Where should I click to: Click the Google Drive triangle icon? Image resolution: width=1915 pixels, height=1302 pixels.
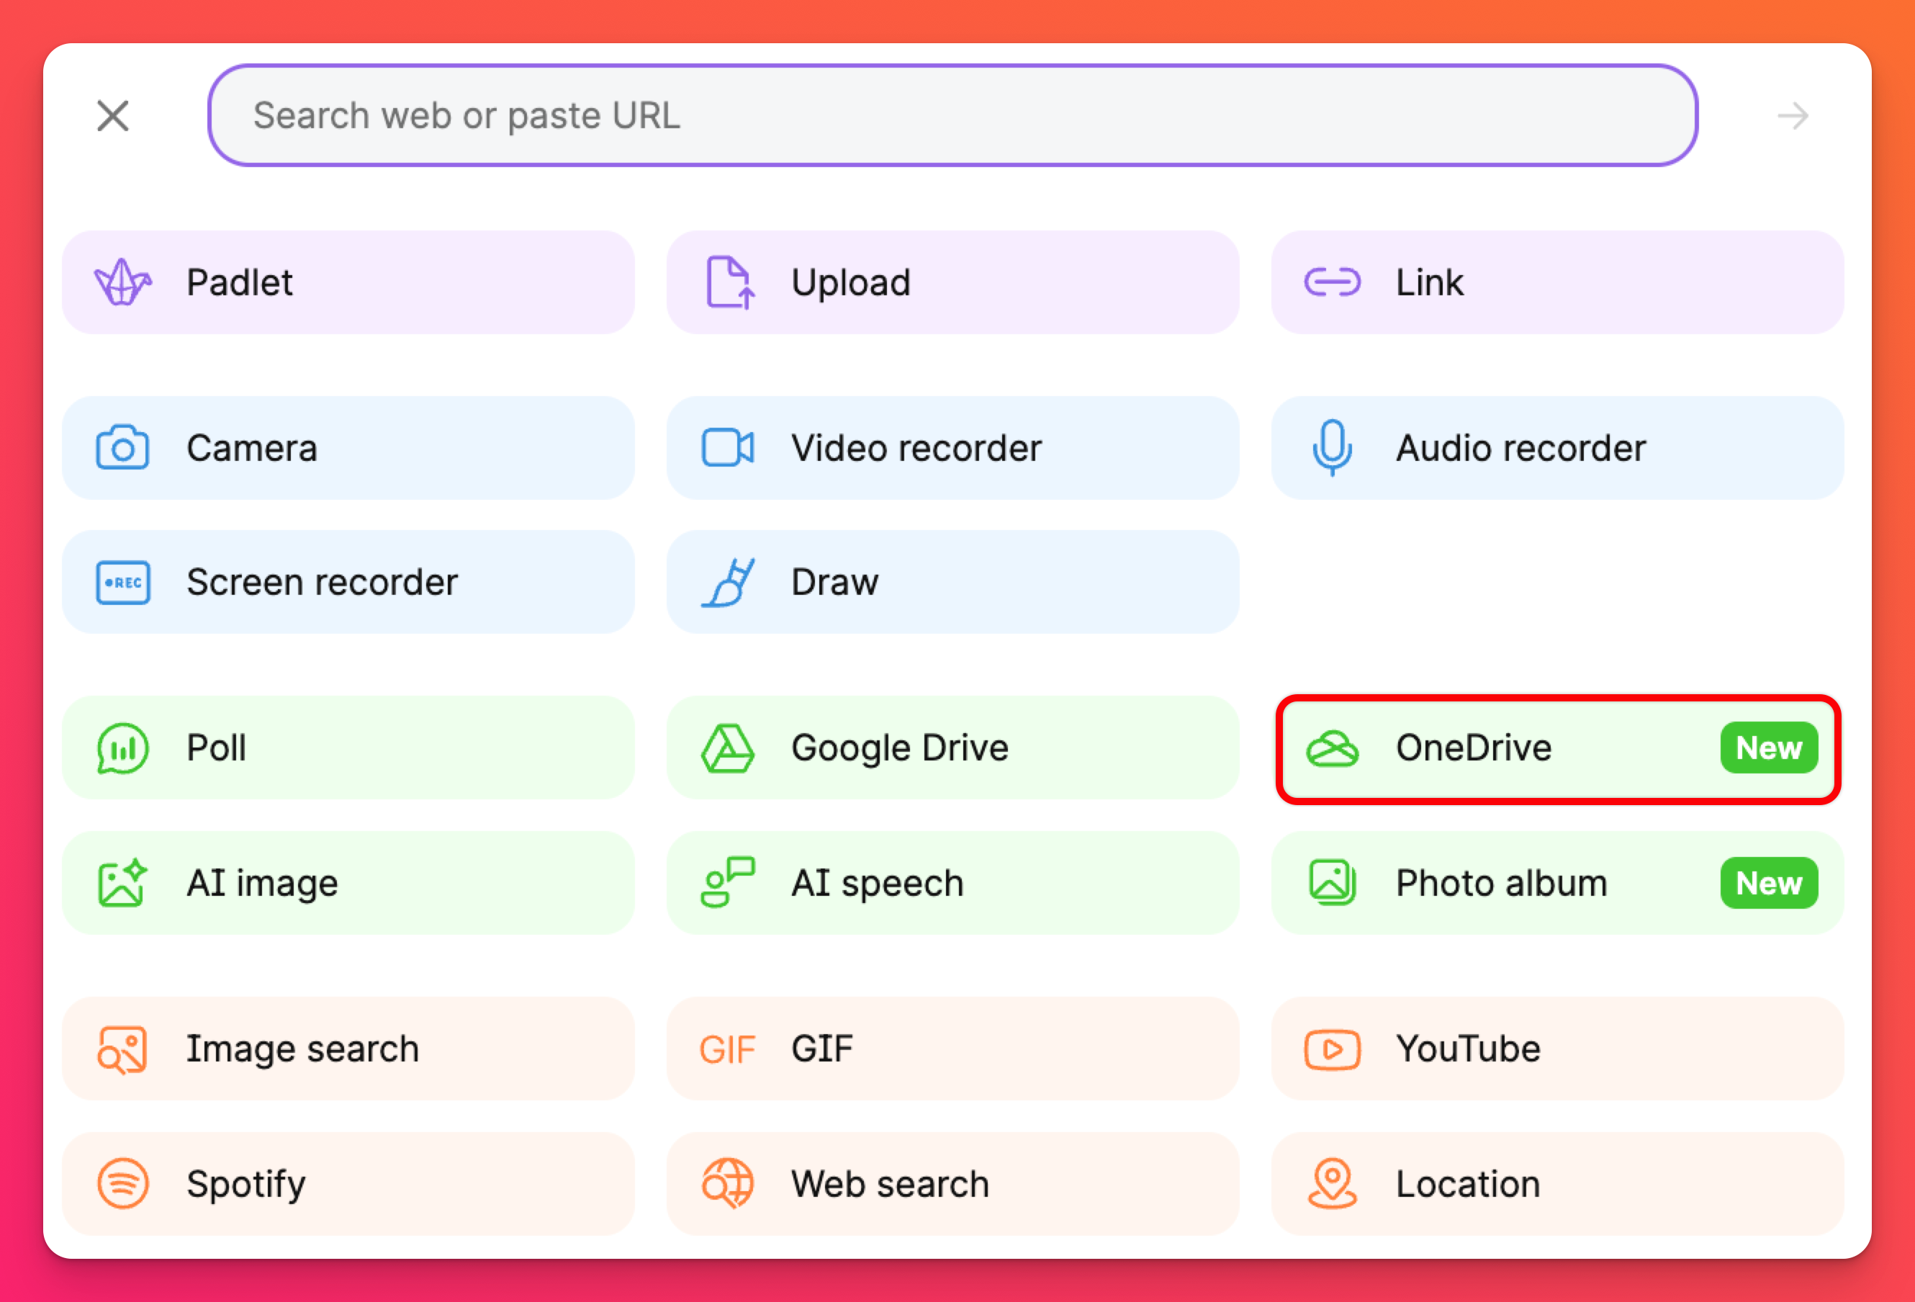click(x=728, y=748)
